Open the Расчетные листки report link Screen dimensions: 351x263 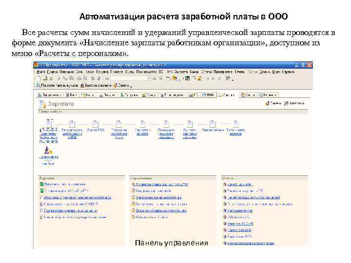click(239, 185)
